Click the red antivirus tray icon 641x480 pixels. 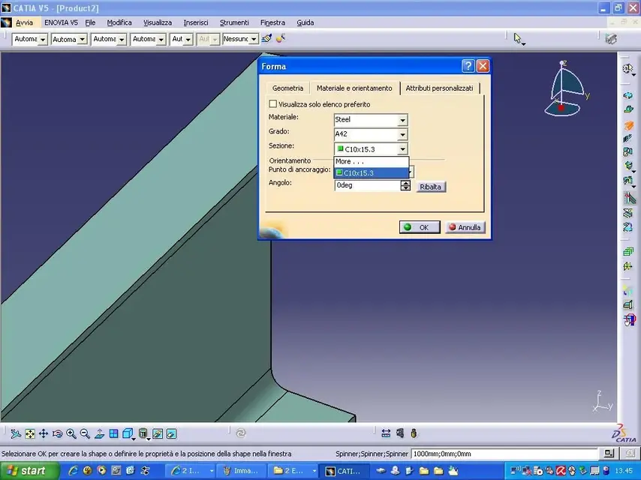[x=560, y=470]
